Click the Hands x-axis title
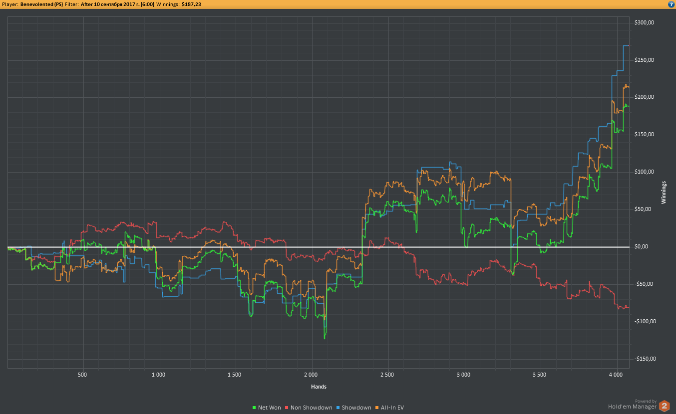676x414 pixels. click(319, 387)
